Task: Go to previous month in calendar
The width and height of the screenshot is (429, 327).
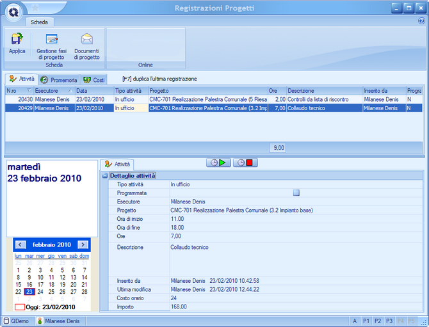Action: [20, 244]
